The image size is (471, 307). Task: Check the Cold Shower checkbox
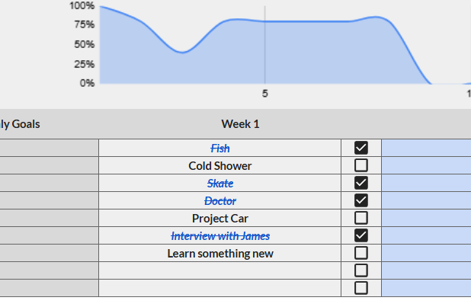tap(361, 165)
